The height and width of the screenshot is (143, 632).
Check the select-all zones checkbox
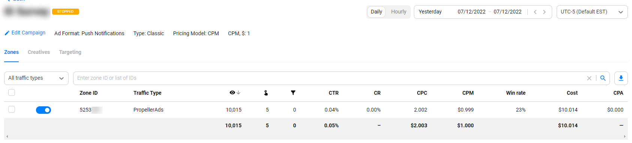click(x=12, y=92)
